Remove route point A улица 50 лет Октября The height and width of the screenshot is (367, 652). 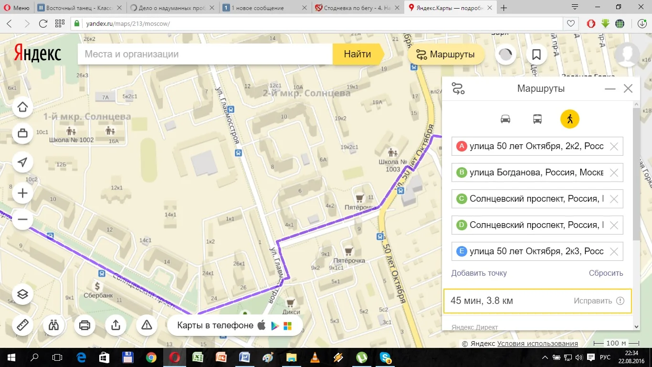click(614, 147)
